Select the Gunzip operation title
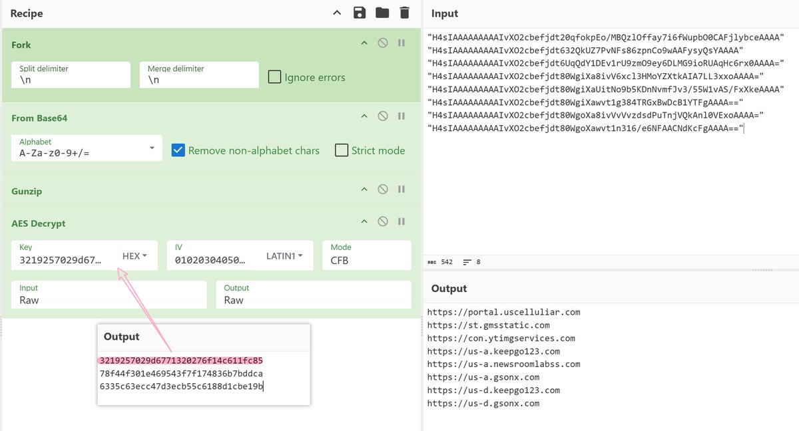 click(x=27, y=191)
